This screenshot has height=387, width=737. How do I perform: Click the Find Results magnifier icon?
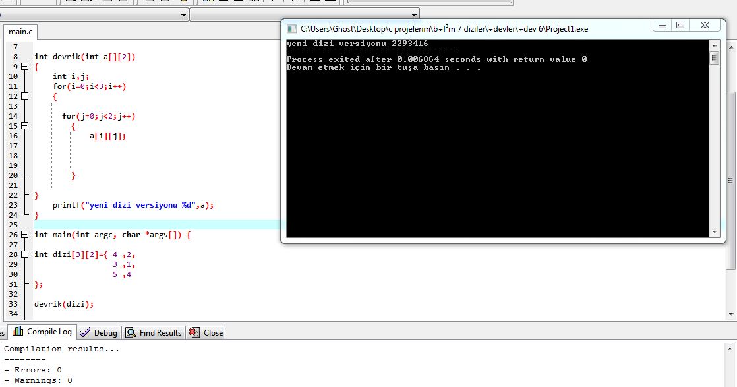point(131,332)
